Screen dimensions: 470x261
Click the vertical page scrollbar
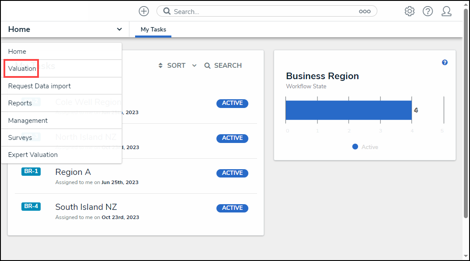466,114
